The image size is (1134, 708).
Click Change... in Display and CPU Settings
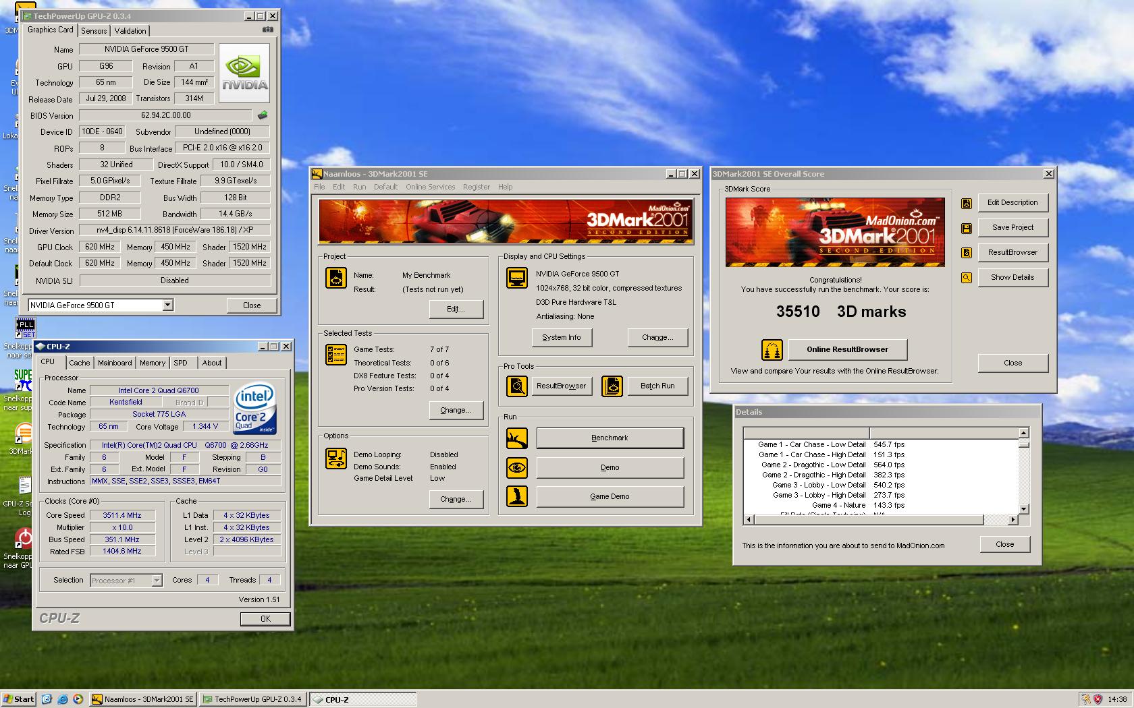[x=657, y=338]
